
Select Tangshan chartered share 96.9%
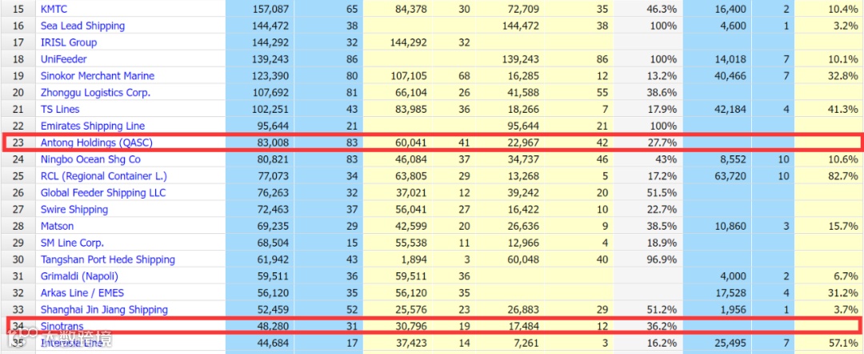pos(663,259)
